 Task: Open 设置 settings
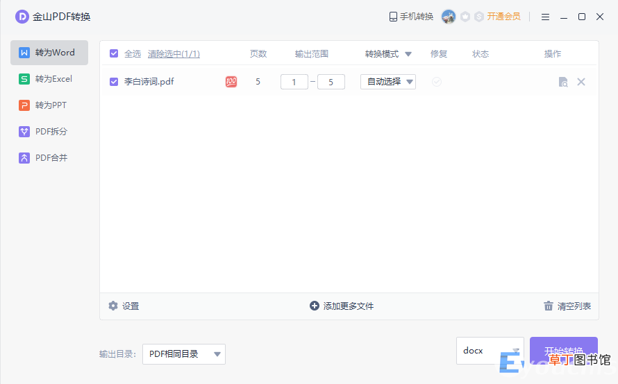(x=124, y=306)
